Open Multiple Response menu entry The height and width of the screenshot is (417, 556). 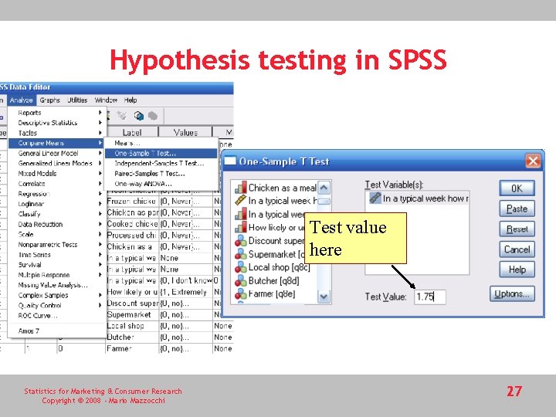click(56, 275)
